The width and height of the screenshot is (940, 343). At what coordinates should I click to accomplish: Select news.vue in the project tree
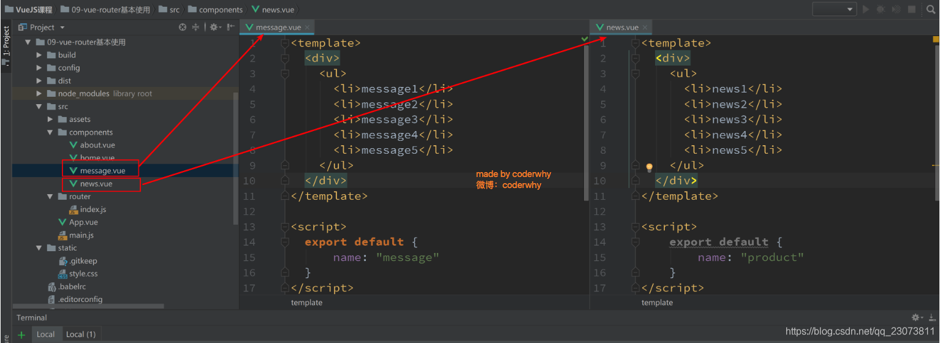(91, 184)
